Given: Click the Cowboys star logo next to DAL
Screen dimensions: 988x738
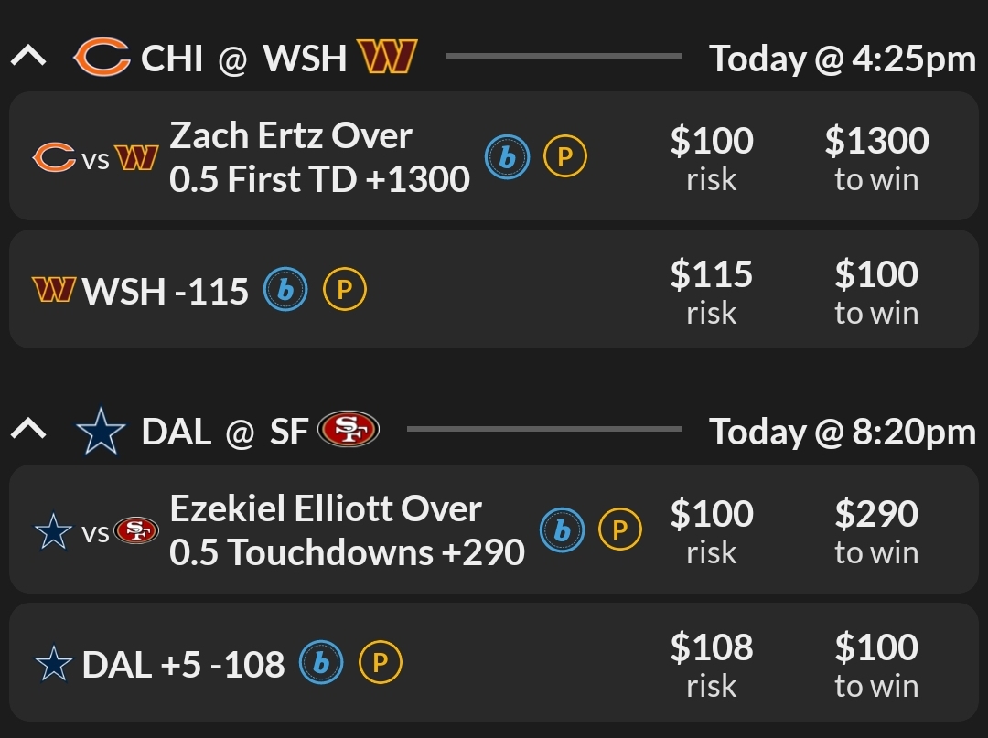Looking at the screenshot, I should coord(101,430).
